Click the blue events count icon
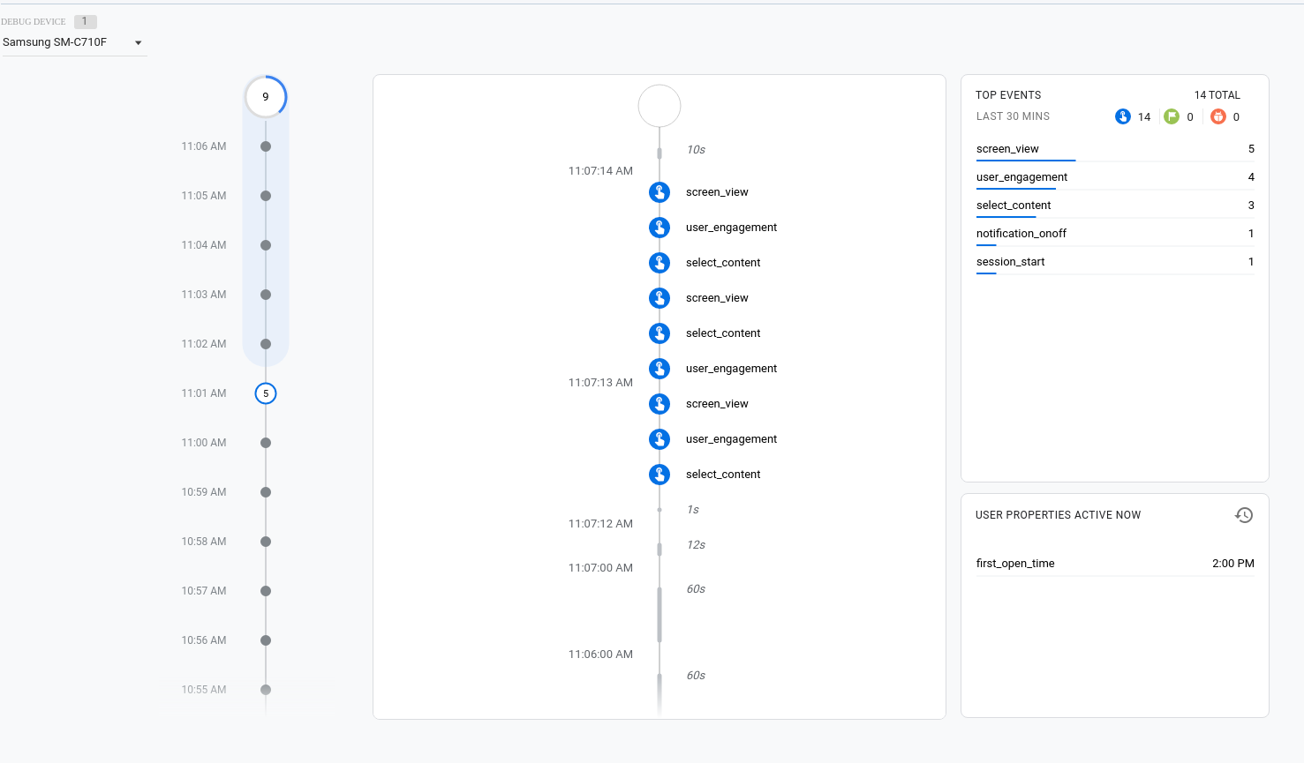 (x=1123, y=116)
